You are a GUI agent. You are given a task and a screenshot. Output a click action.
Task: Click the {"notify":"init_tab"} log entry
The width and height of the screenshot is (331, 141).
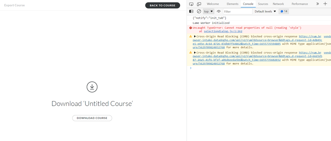pos(210,18)
